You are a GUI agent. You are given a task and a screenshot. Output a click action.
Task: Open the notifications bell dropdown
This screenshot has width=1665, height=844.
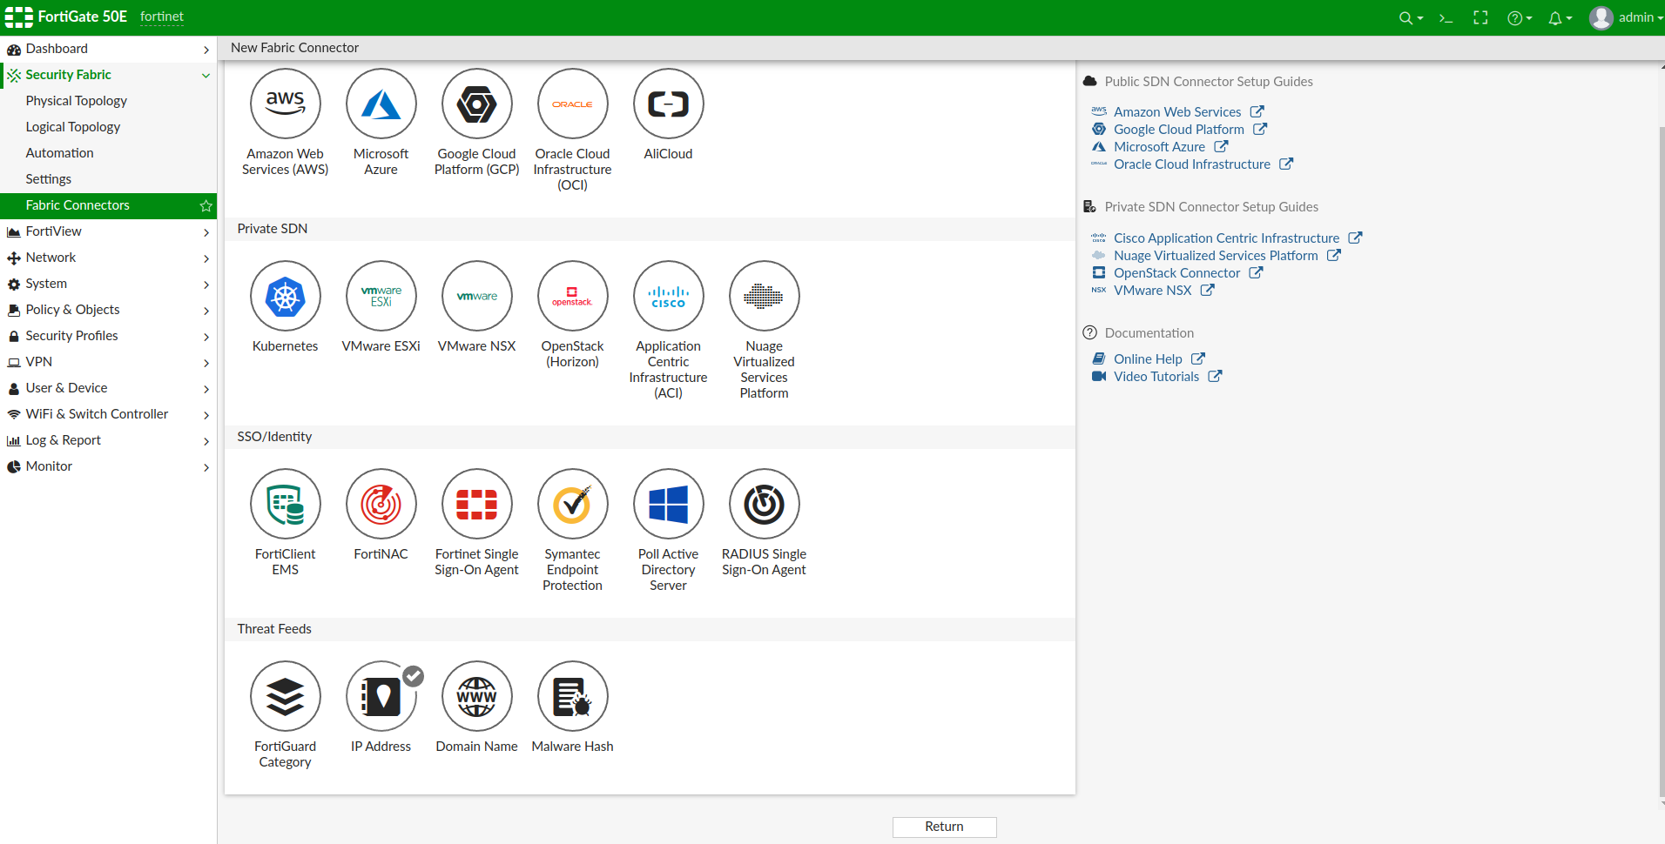tap(1560, 18)
